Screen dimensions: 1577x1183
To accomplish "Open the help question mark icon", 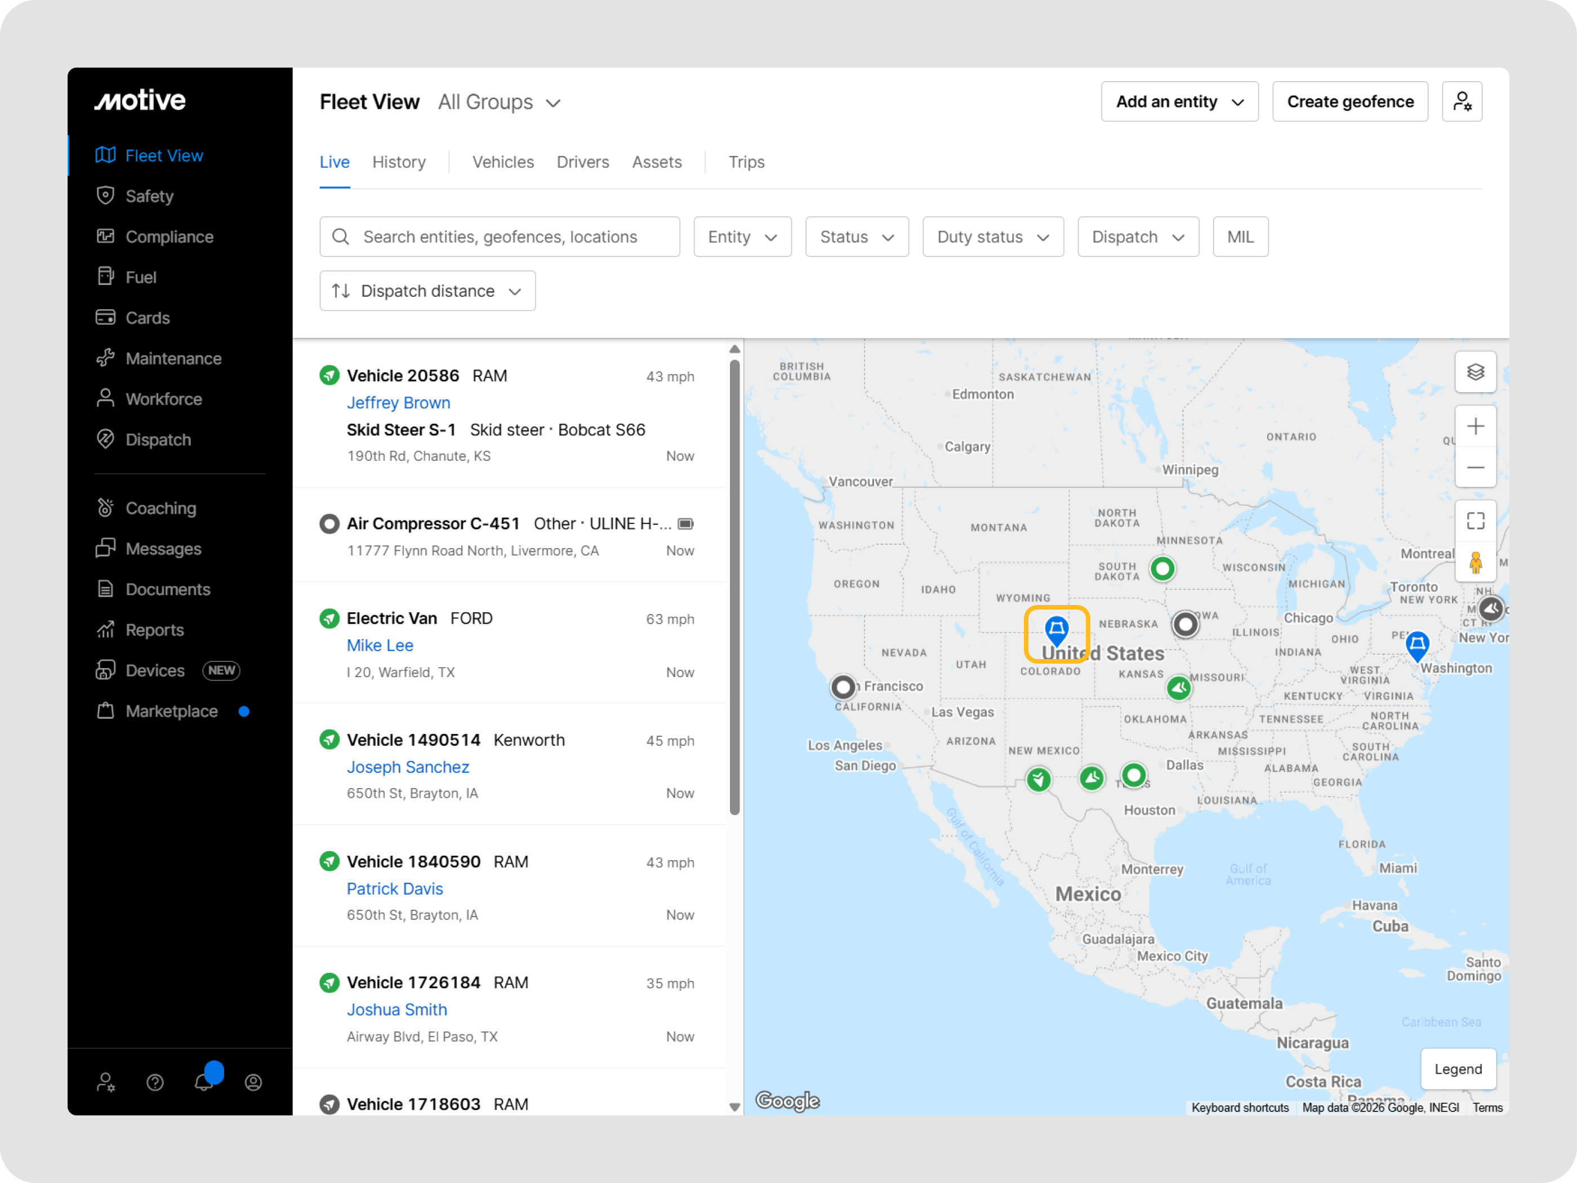I will coord(155,1083).
